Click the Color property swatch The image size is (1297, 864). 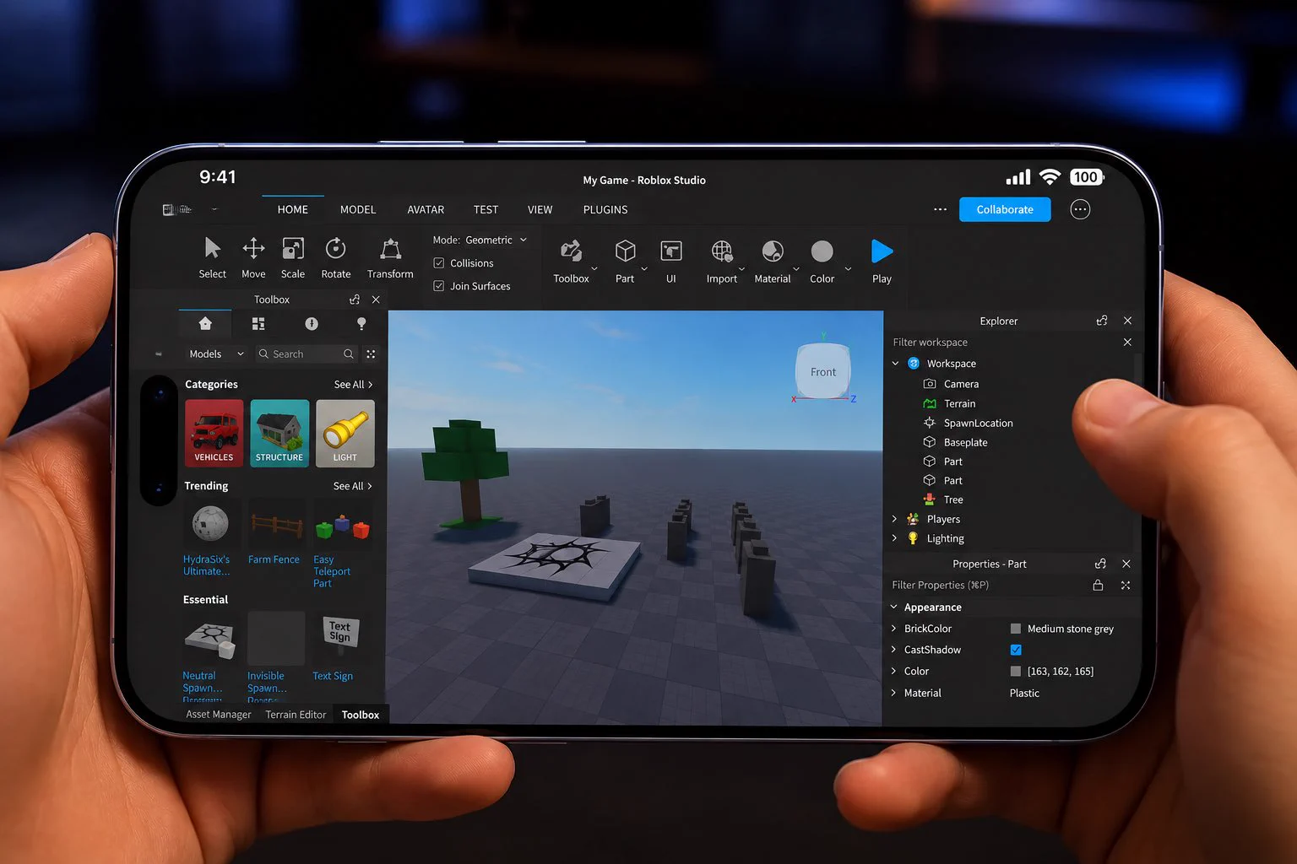1016,672
